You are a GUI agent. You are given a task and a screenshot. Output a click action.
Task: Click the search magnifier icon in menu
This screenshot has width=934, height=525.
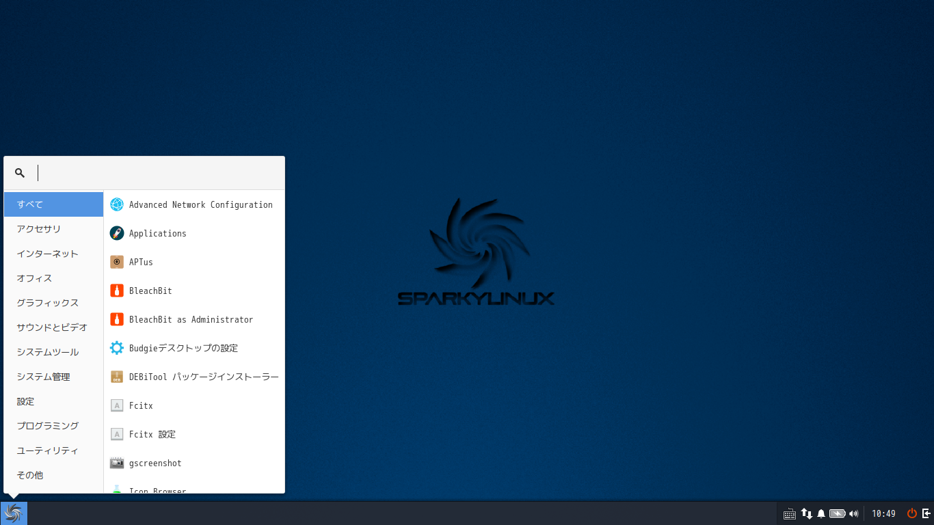(20, 173)
